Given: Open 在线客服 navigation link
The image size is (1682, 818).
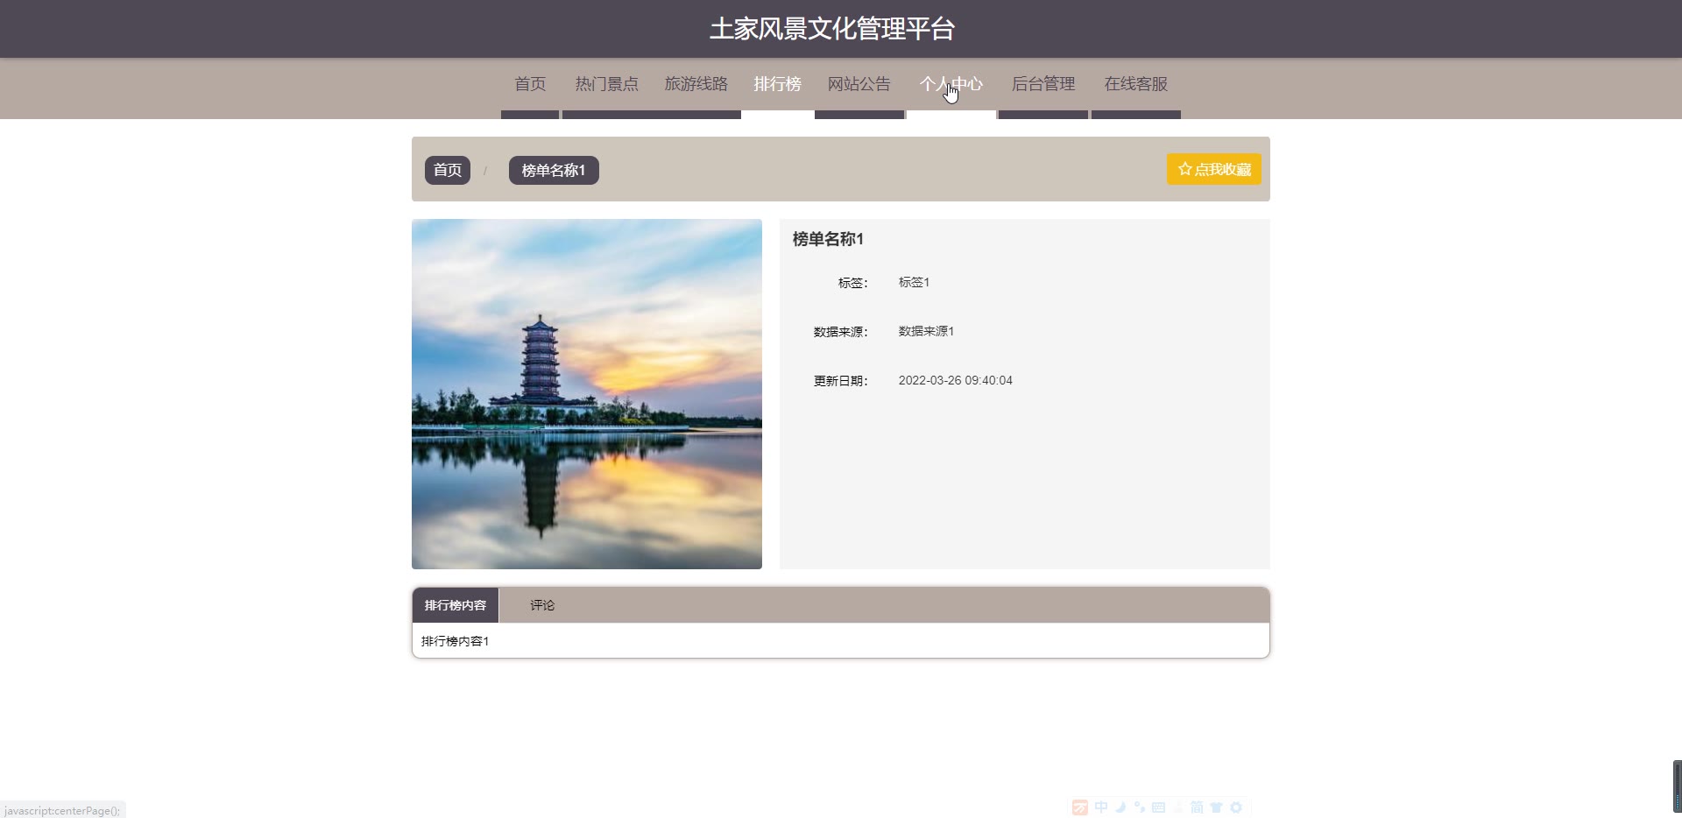Looking at the screenshot, I should click(x=1135, y=84).
